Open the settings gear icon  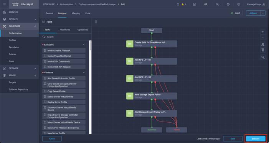(x=228, y=4)
